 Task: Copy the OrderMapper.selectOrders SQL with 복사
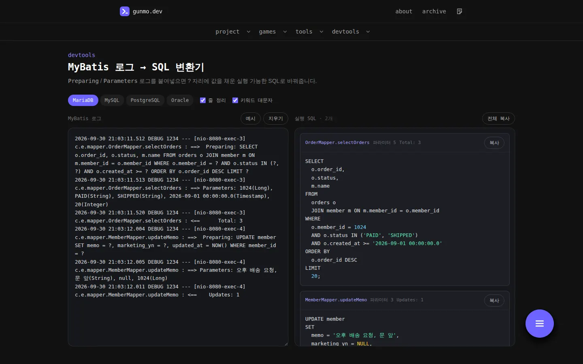click(x=494, y=143)
